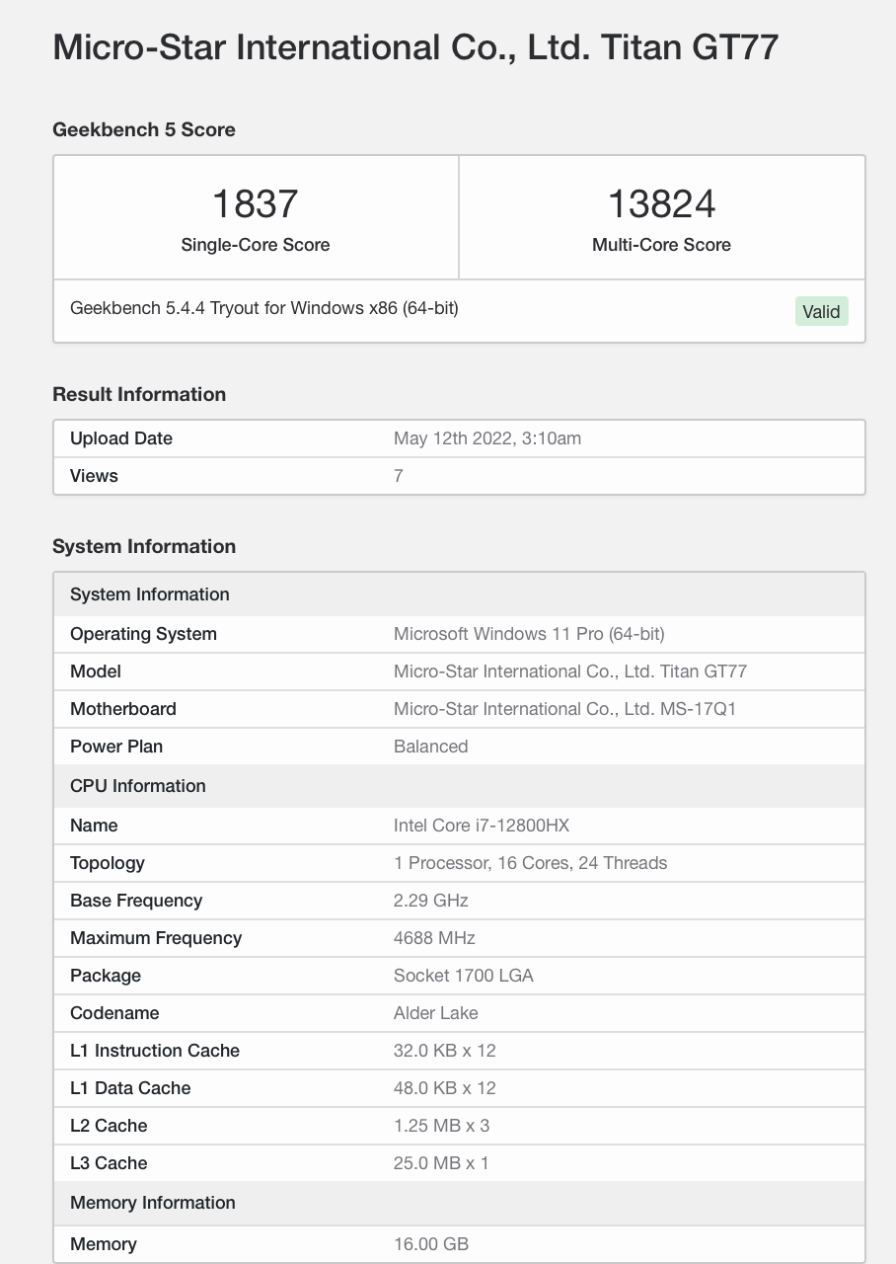Click the Operating System label
This screenshot has width=896, height=1264.
[x=143, y=634]
